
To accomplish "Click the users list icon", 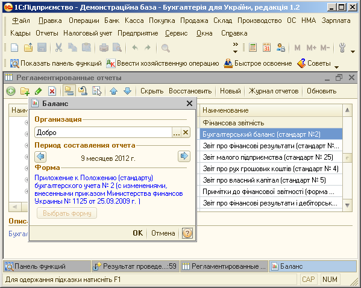I will (281, 48).
